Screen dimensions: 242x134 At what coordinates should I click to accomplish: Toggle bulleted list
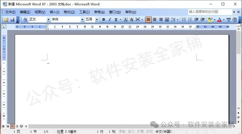pyautogui.click(x=190, y=20)
